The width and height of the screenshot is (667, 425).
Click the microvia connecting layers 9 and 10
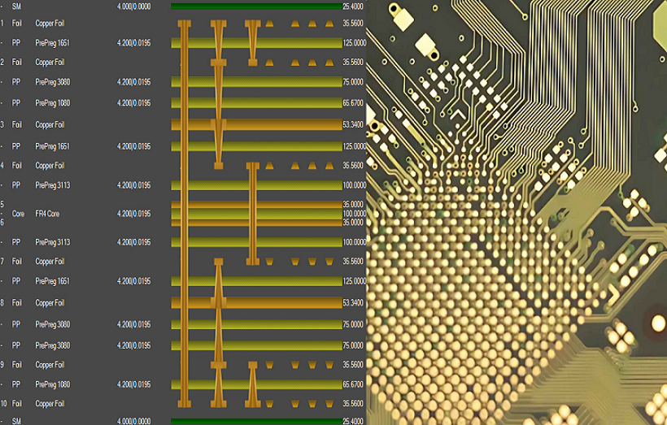tap(253, 384)
